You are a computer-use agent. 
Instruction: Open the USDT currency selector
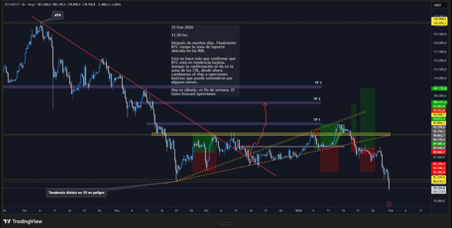tap(437, 5)
